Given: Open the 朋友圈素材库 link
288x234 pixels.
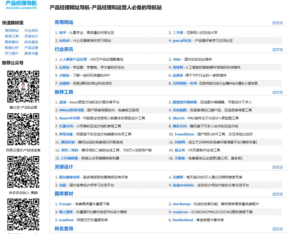Looking at the screenshot, I should (69, 177).
